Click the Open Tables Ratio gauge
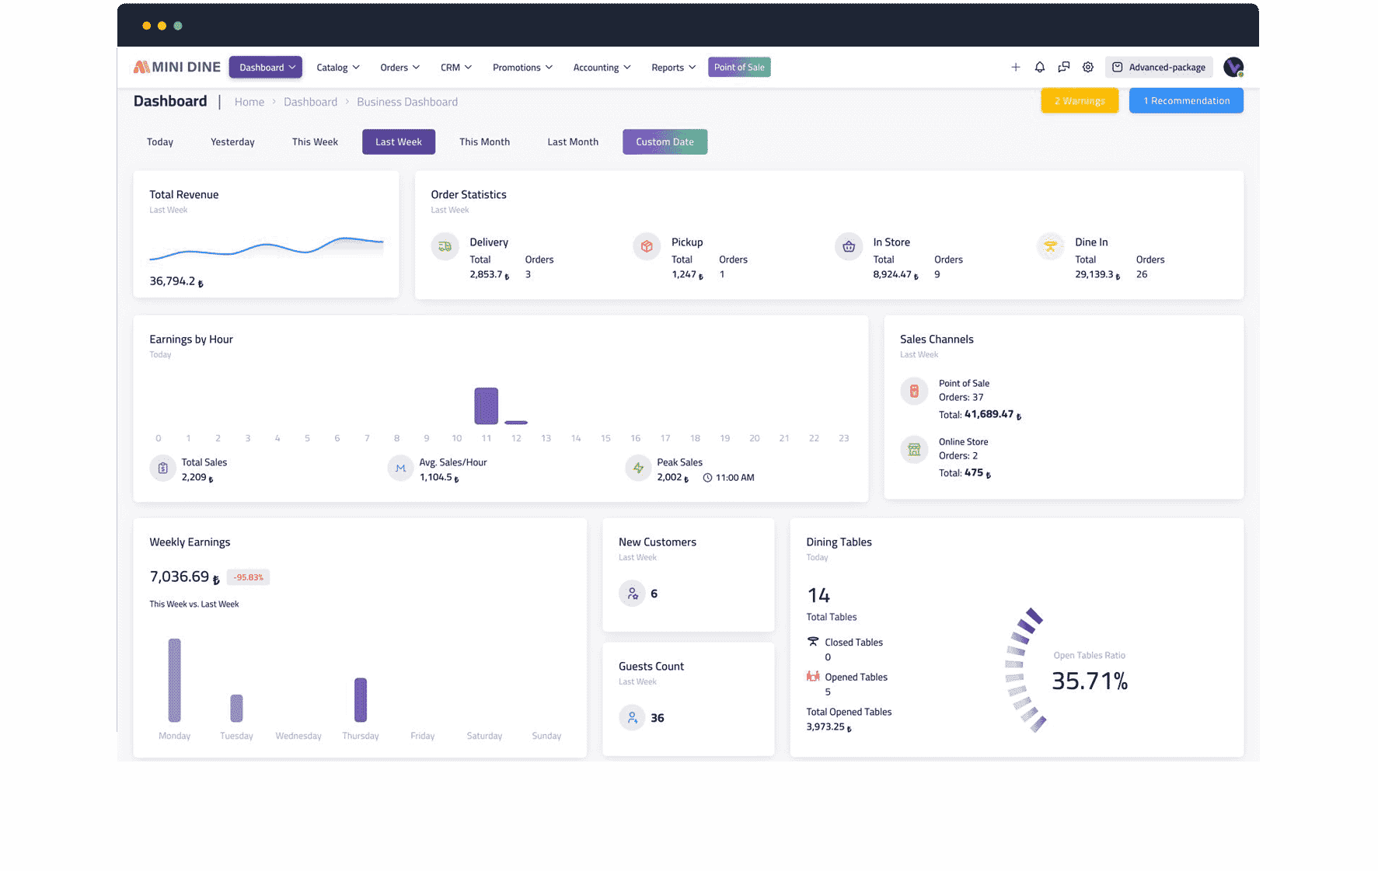This screenshot has height=871, width=1378. coord(1025,670)
